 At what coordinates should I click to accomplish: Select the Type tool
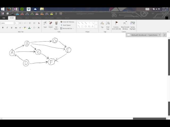pyautogui.click(x=45, y=25)
